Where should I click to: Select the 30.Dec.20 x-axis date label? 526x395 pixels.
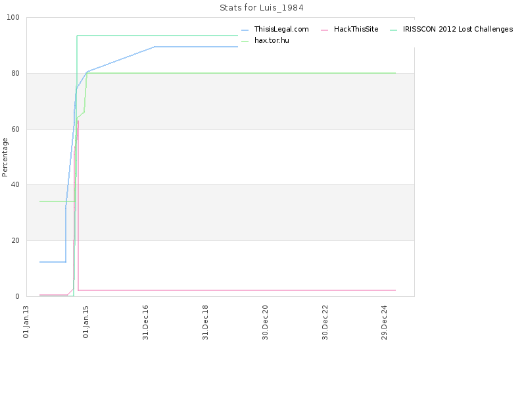(265, 323)
